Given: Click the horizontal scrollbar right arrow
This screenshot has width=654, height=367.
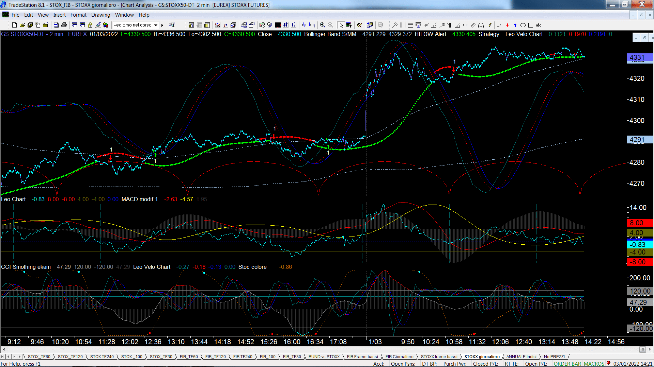Looking at the screenshot, I should tap(650, 349).
